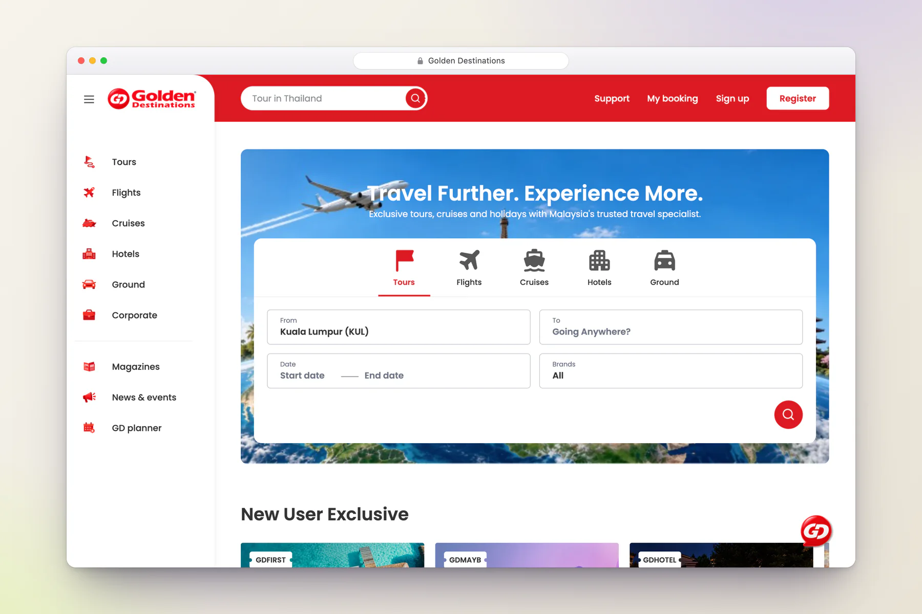Open the Support link in header
Image resolution: width=922 pixels, height=614 pixels.
tap(612, 98)
